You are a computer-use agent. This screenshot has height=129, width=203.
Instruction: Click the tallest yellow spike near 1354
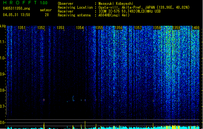[85, 125]
